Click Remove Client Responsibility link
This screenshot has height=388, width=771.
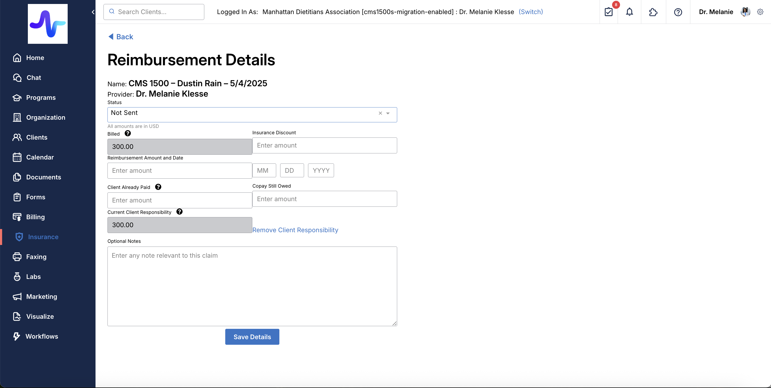[x=295, y=230]
